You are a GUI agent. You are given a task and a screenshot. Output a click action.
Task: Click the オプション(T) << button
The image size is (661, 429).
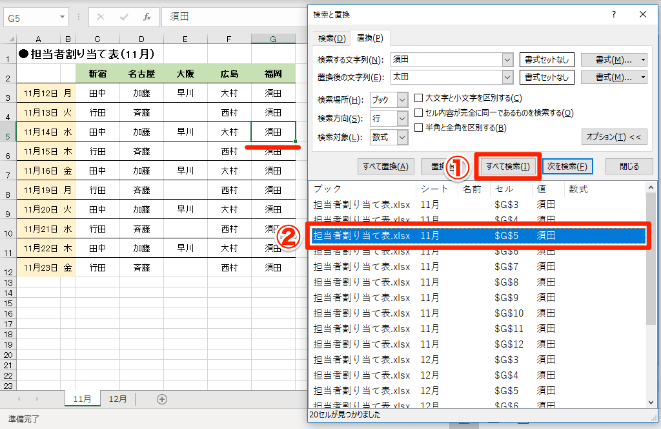pos(614,137)
